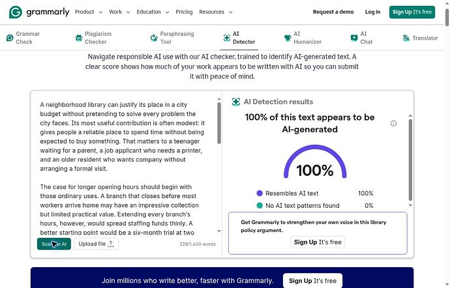
Task: Click the Upload file button
Action: (96, 244)
